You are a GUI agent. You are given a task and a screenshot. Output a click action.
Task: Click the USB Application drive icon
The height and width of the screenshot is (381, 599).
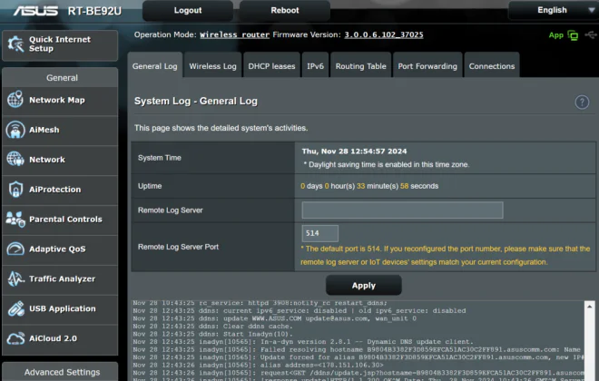click(x=15, y=308)
